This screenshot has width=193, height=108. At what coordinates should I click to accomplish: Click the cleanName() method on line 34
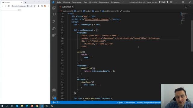coord(87,82)
